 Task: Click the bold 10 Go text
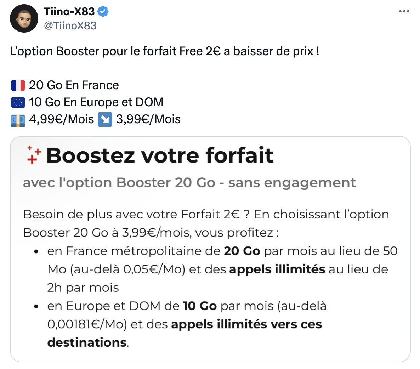pyautogui.click(x=200, y=306)
